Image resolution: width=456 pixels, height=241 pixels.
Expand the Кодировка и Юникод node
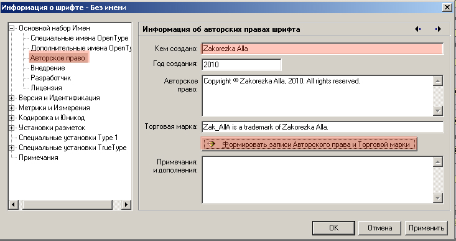click(12, 118)
